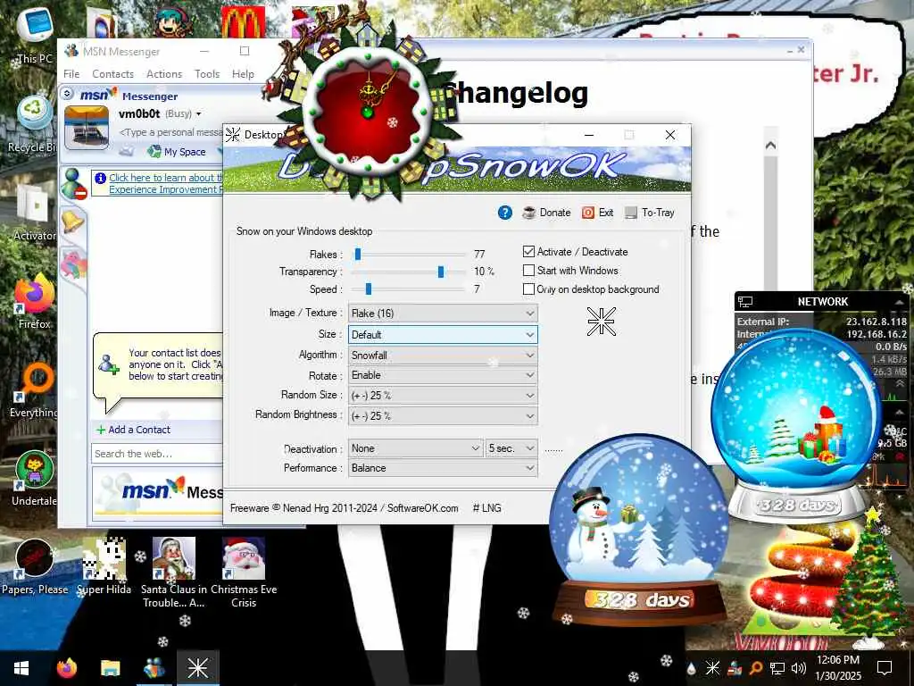Viewport: 914px width, 686px height.
Task: Open the Undertale desktop shortcut
Action: 34,479
